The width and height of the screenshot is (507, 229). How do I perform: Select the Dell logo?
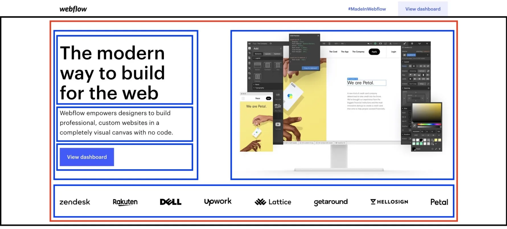(x=171, y=202)
